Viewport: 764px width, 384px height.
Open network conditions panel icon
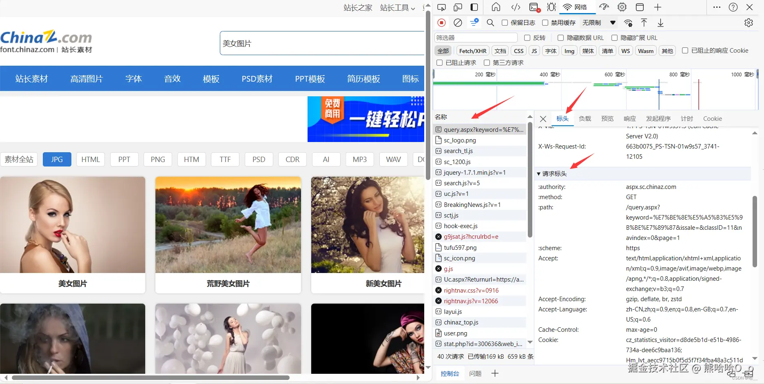tap(628, 23)
